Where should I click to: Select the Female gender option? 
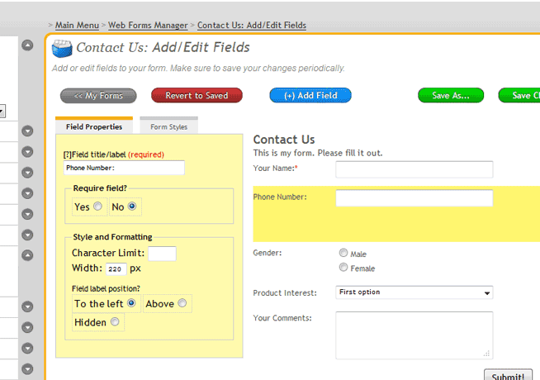[x=343, y=268]
